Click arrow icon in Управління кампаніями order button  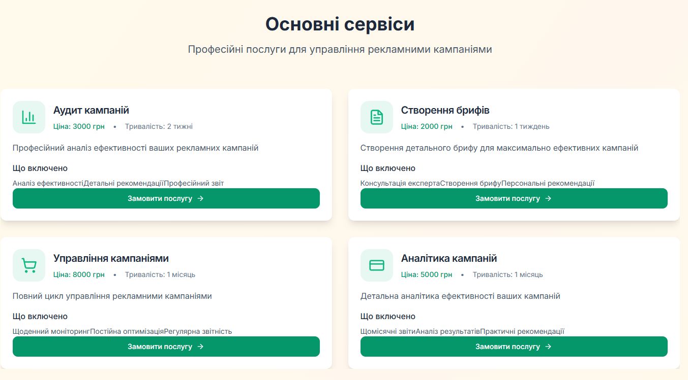(x=200, y=347)
